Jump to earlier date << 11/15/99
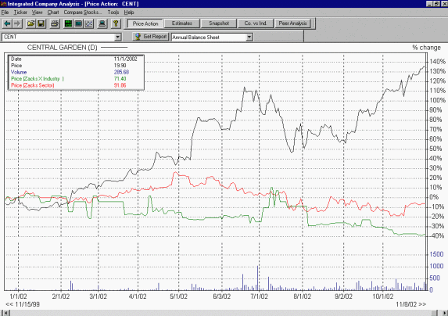The height and width of the screenshot is (316, 448). pyautogui.click(x=23, y=304)
